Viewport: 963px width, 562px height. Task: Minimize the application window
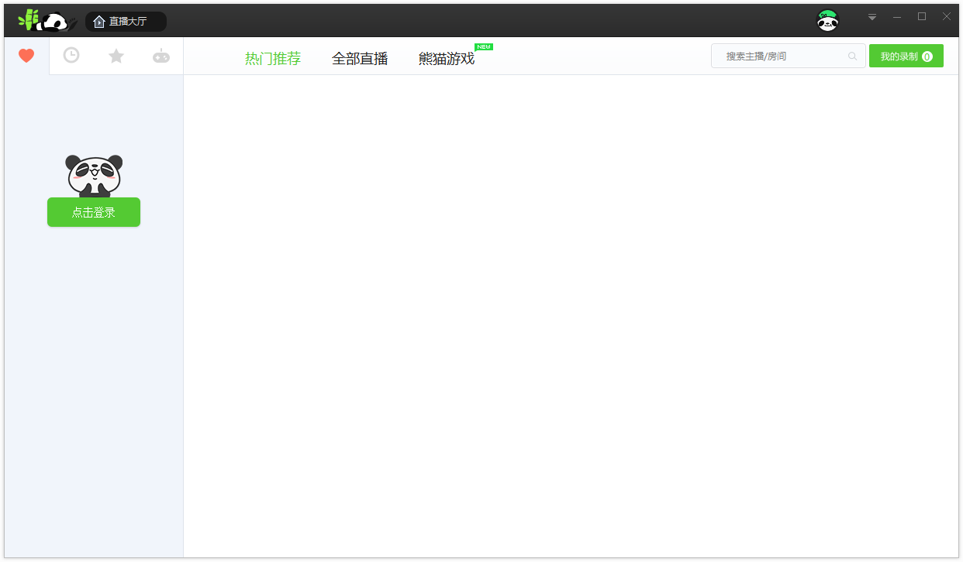tap(897, 17)
